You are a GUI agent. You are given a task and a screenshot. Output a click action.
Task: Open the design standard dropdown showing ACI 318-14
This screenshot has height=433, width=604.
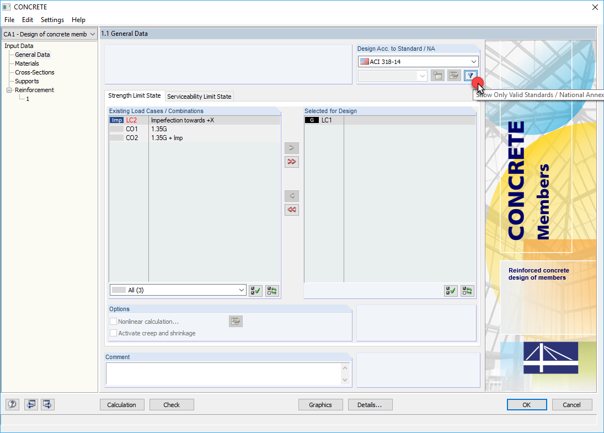pos(418,61)
